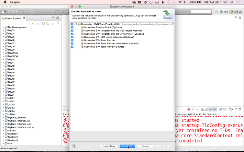Viewport: 244px width, 152px height.
Task: Minimize the Project Explorer view
Action: tap(53, 17)
